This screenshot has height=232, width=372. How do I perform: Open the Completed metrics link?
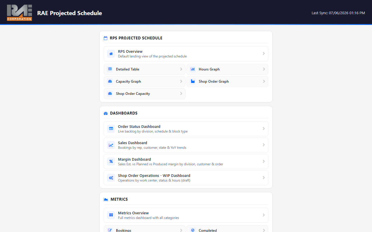pos(227,229)
